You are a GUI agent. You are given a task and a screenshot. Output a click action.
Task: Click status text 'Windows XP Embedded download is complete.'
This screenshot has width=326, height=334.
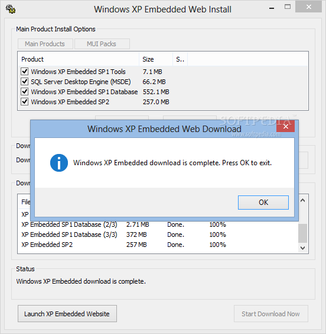point(81,281)
